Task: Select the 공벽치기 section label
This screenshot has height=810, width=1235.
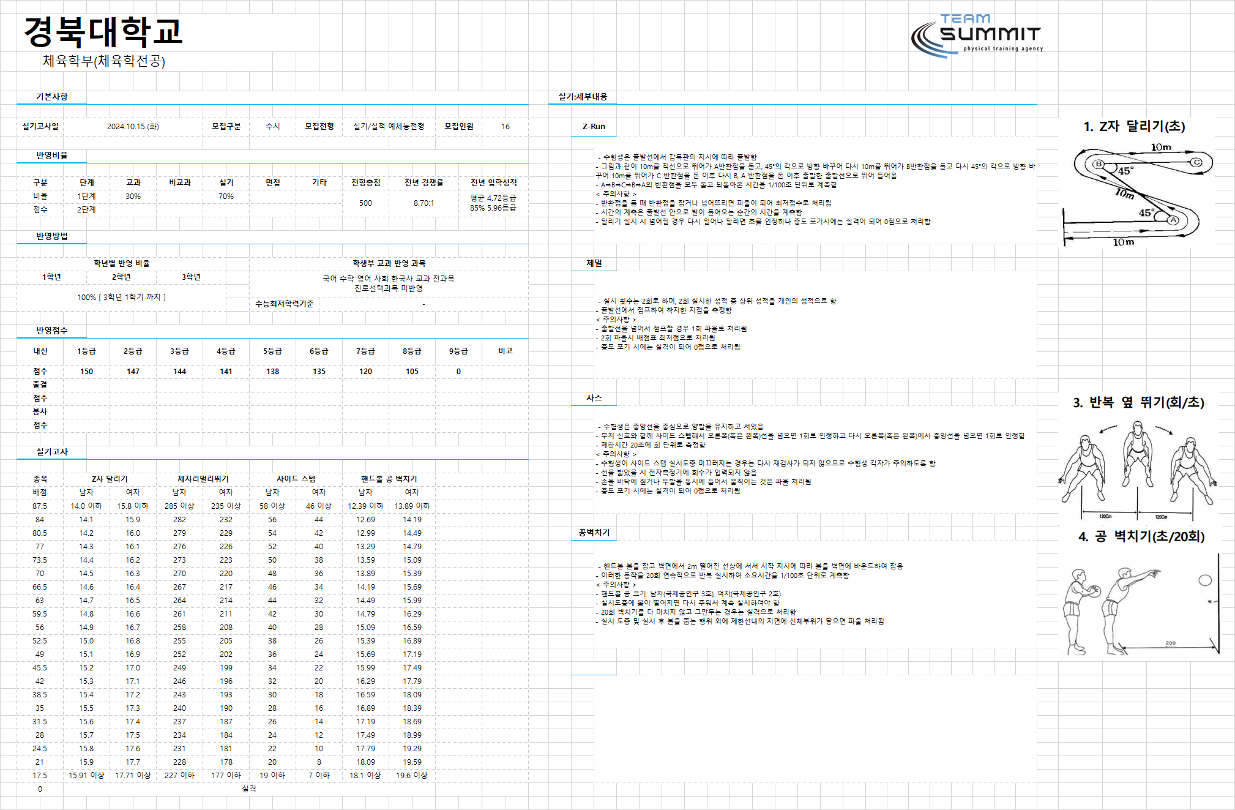Action: coord(594,533)
